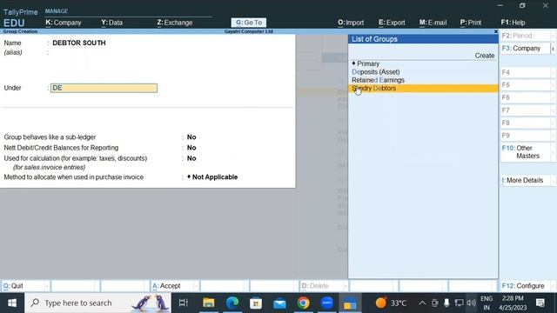The height and width of the screenshot is (313, 557).
Task: Open Task View on taskbar
Action: pos(184,303)
